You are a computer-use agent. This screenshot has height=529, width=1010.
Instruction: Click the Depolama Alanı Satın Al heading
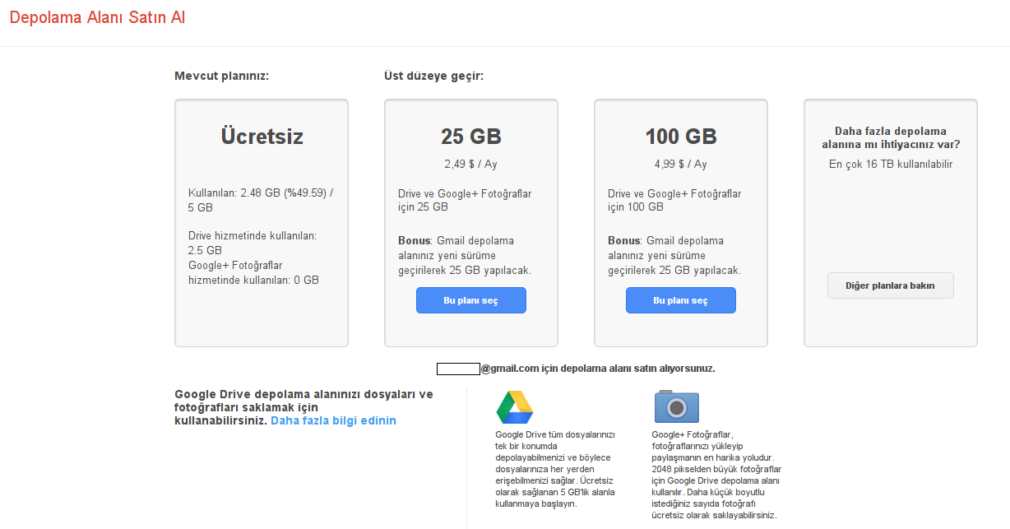click(x=97, y=18)
